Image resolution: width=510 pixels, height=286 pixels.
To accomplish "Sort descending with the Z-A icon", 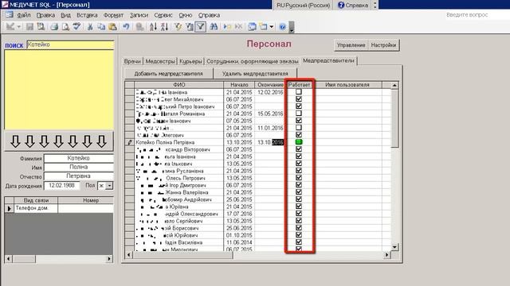I will 164,26.
